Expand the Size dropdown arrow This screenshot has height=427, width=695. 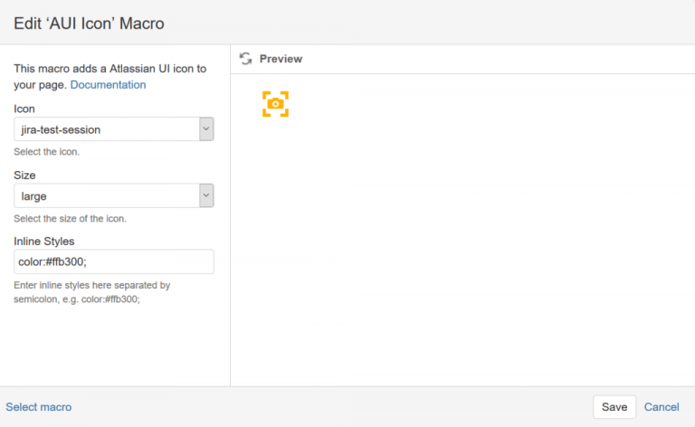(206, 195)
